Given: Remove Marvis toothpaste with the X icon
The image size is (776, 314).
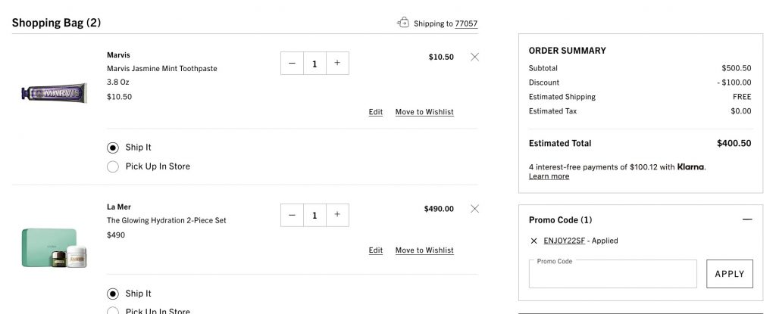Looking at the screenshot, I should 474,57.
